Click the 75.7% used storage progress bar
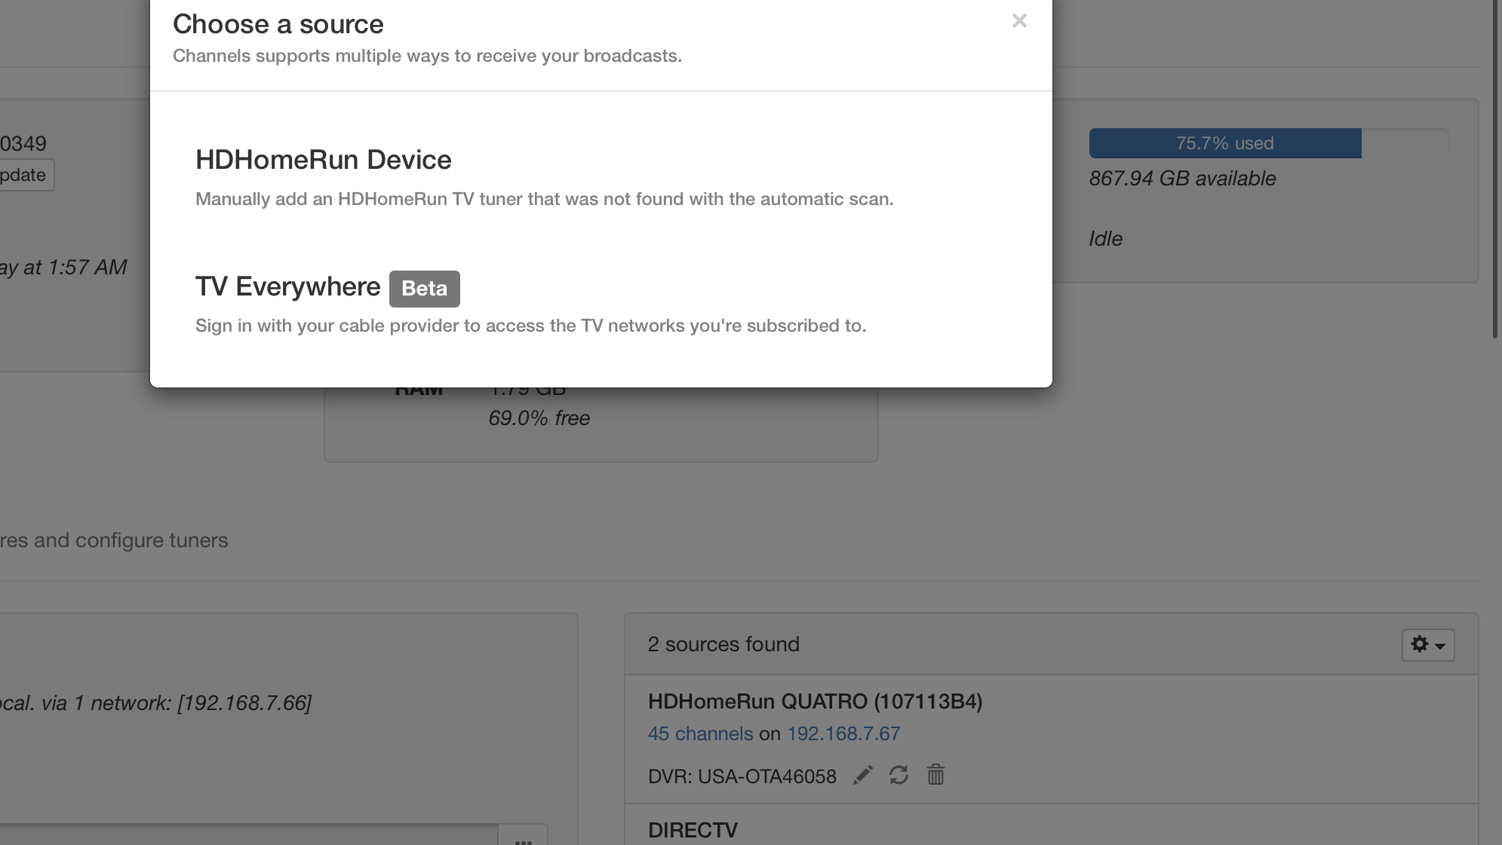 [1268, 143]
